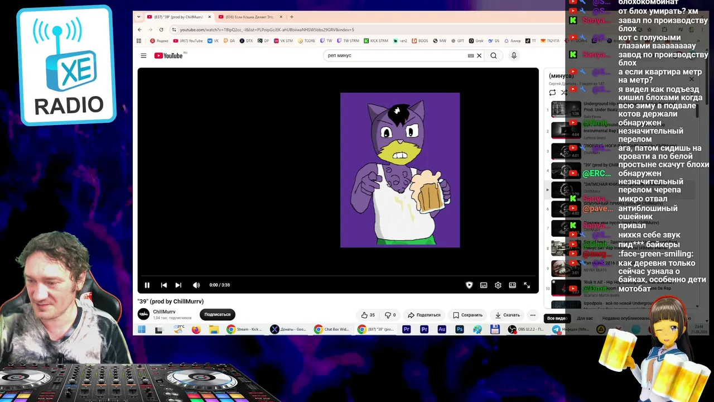Save video with Сохранить button
Image resolution: width=714 pixels, height=402 pixels.
point(467,315)
